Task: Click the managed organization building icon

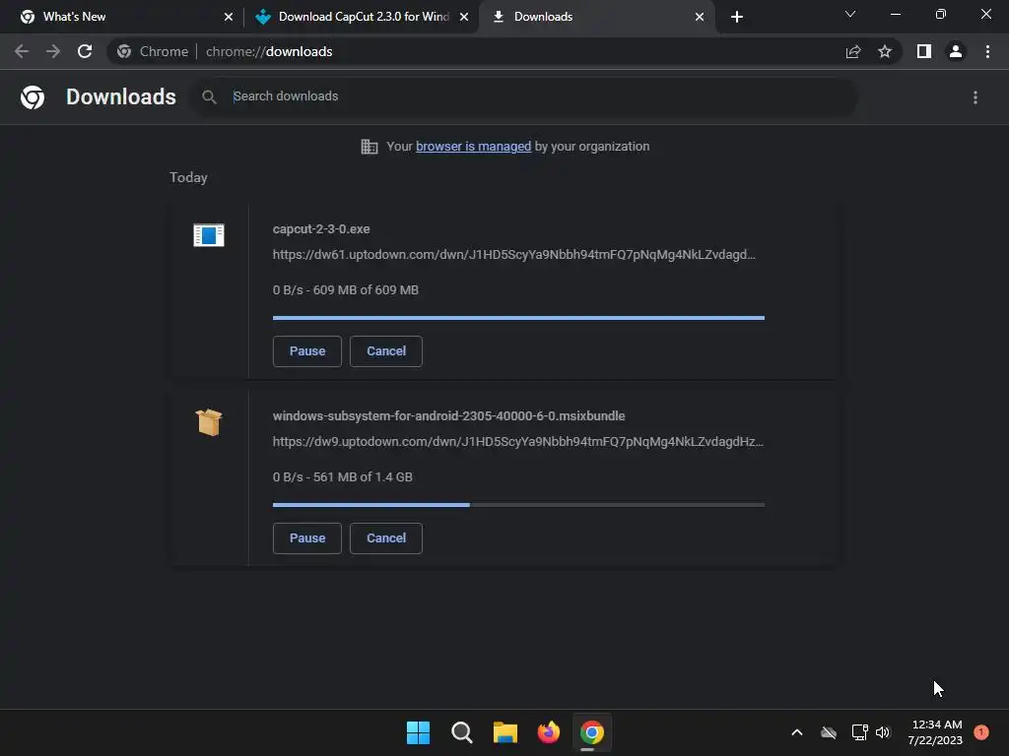Action: point(370,147)
